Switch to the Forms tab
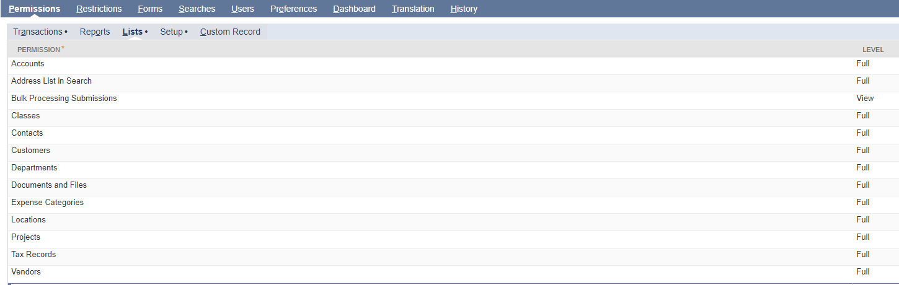The image size is (899, 285). coord(150,9)
